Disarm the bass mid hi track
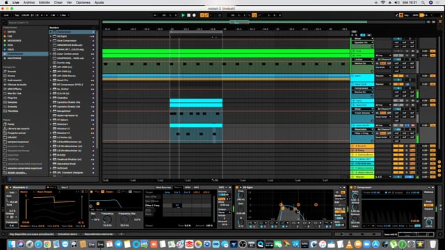445x250 pixels. [x=412, y=125]
